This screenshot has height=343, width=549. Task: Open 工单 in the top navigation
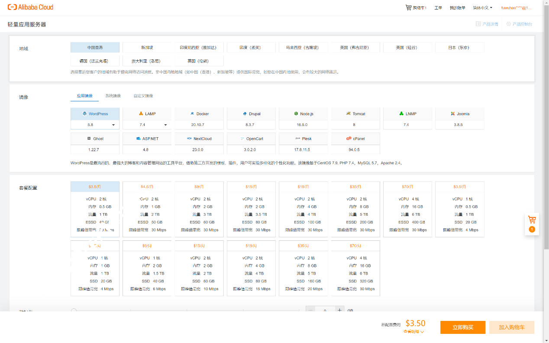438,8
